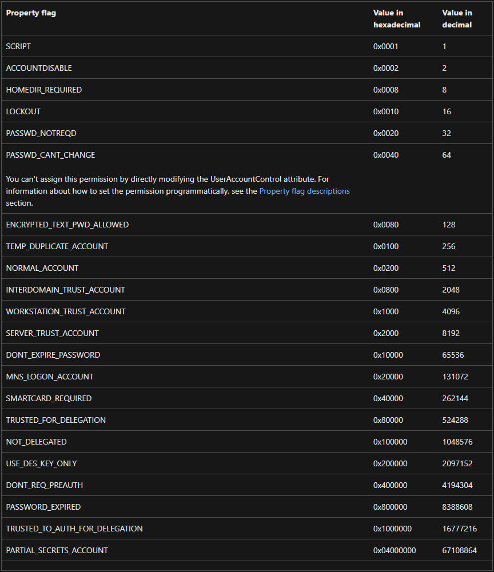The height and width of the screenshot is (572, 494).
Task: Click the SMARTCARD_REQUIRED flag name
Action: (x=49, y=398)
